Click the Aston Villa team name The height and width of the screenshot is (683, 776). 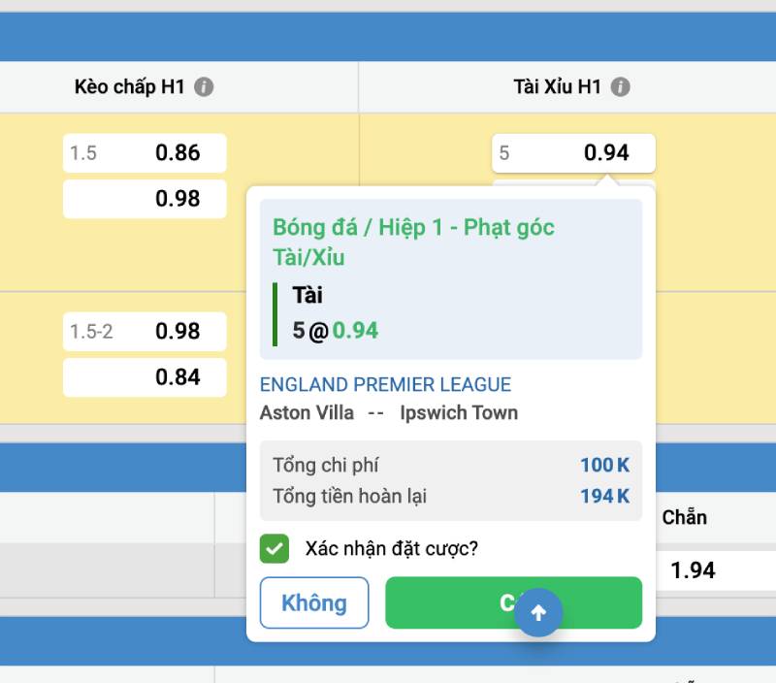pos(307,412)
